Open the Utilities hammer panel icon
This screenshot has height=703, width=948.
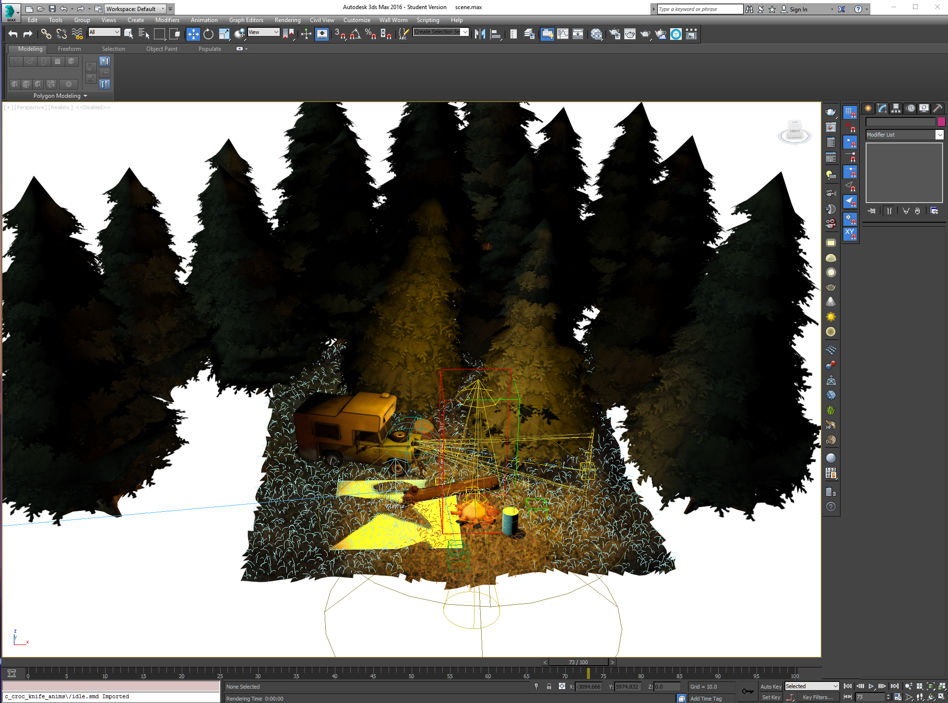click(937, 108)
